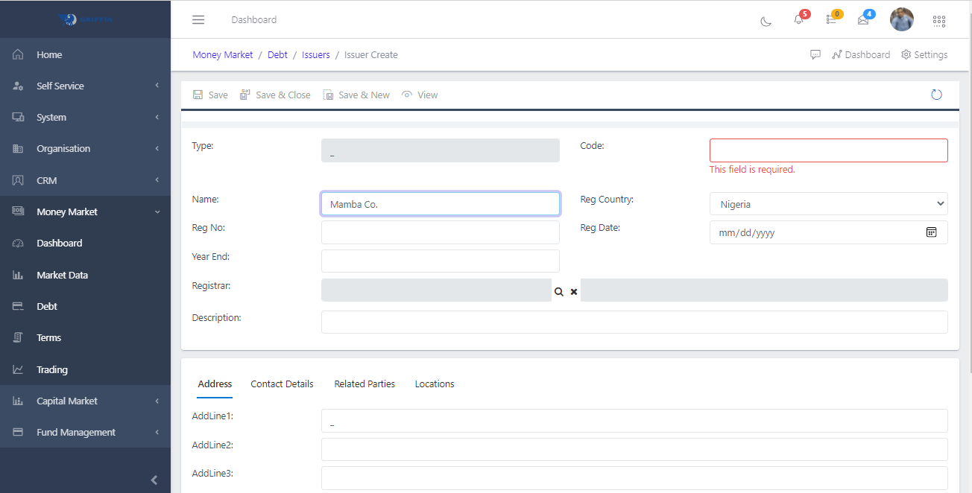This screenshot has height=493, width=972.
Task: Clear the Registrar field with the x icon
Action: pyautogui.click(x=573, y=291)
